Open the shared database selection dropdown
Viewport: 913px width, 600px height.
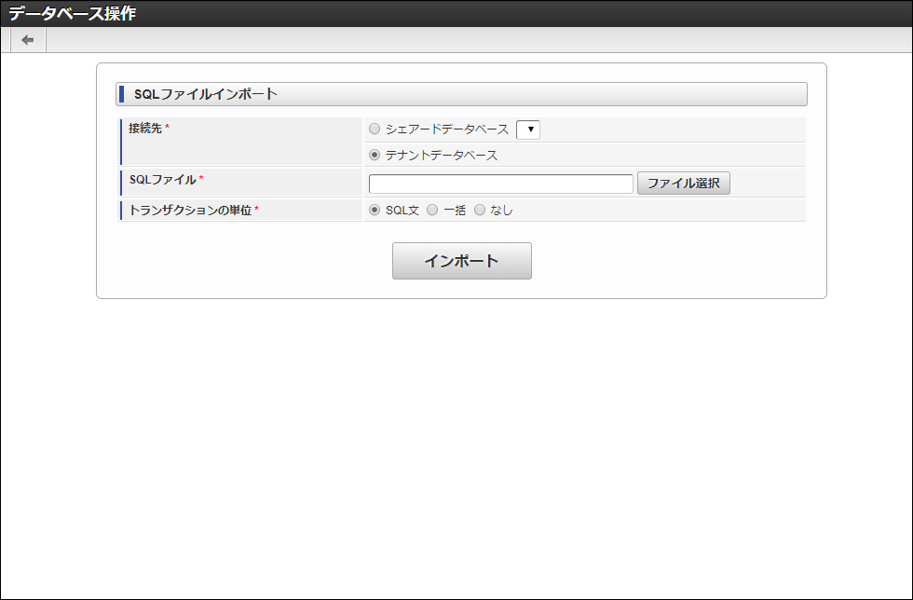[x=528, y=130]
